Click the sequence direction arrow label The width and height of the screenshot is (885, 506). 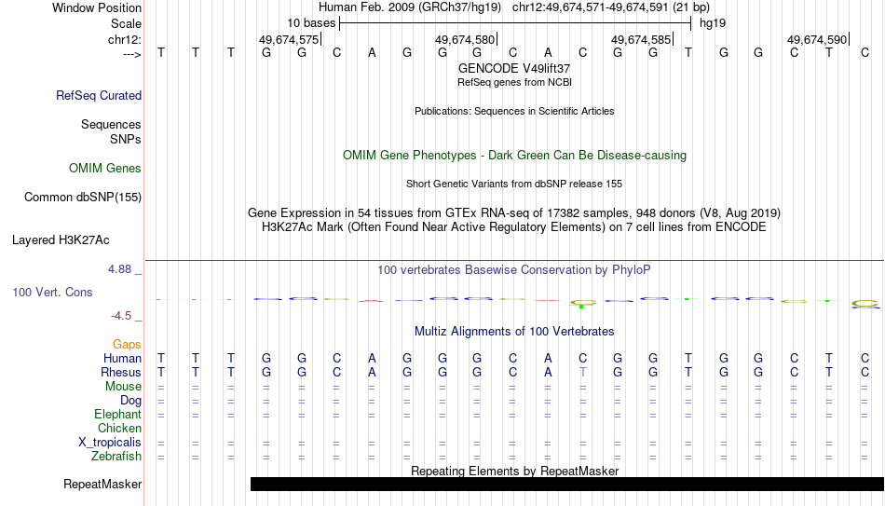click(131, 55)
